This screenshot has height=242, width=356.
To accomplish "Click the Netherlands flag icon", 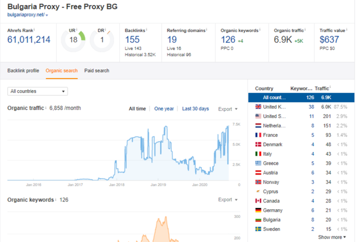I will [x=258, y=126].
